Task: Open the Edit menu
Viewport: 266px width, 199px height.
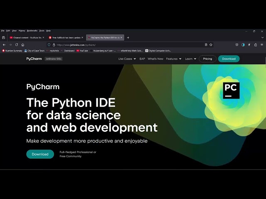Action: pos(8,31)
